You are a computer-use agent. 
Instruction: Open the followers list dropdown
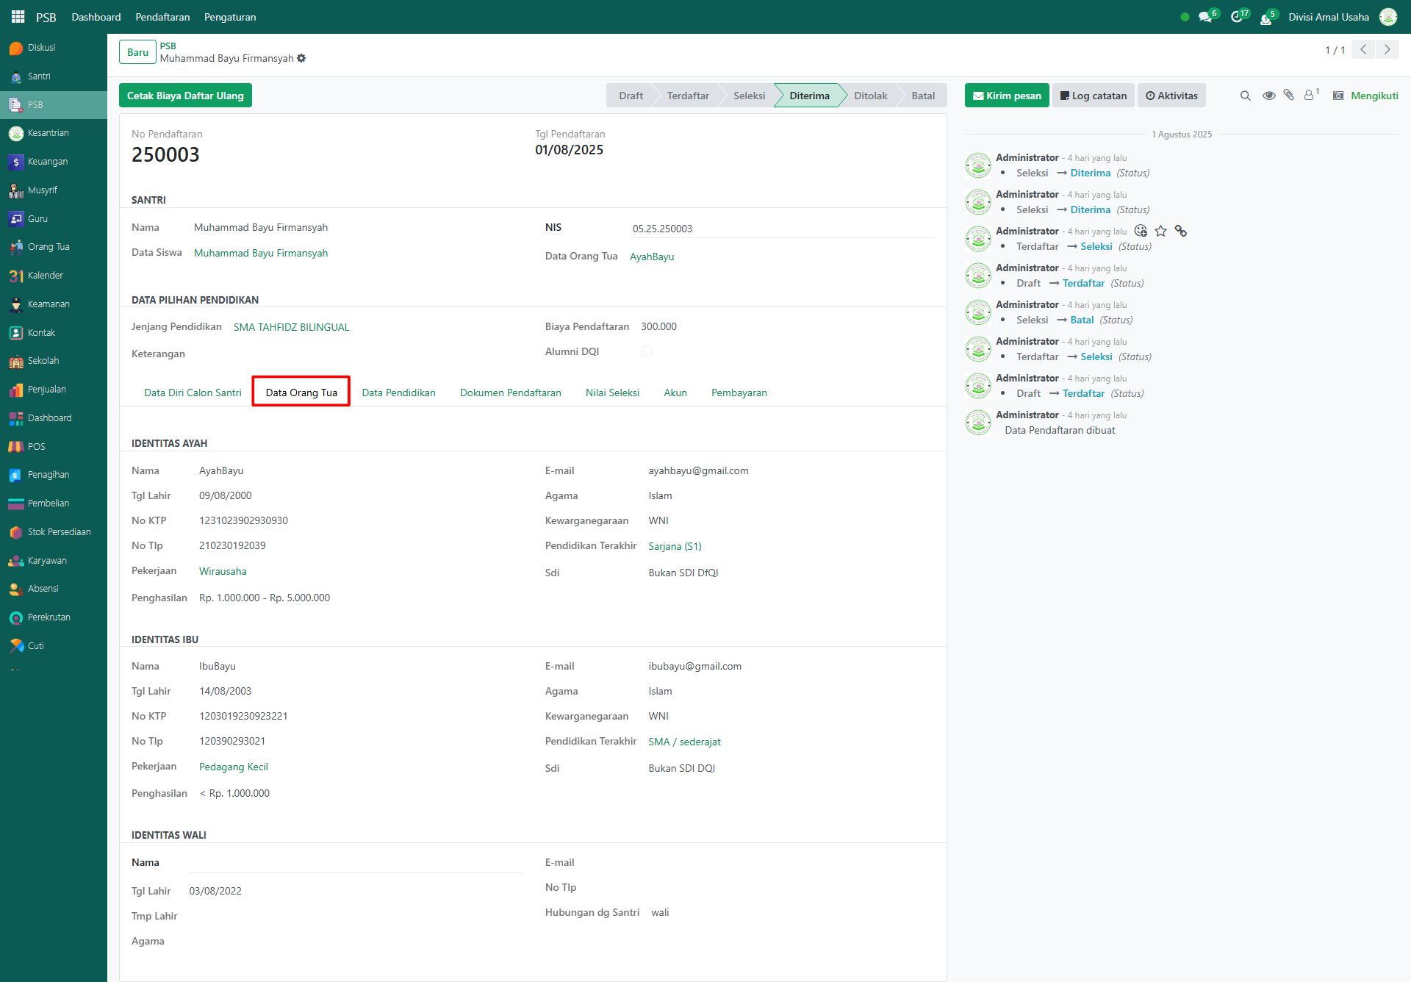[x=1310, y=96]
